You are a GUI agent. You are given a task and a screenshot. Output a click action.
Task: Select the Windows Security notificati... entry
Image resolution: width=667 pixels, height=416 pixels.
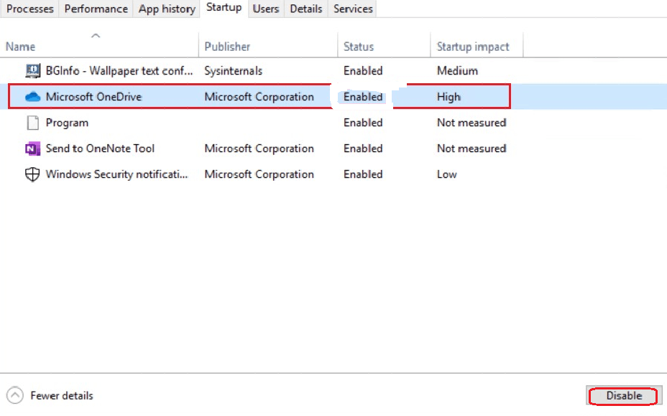click(x=333, y=174)
